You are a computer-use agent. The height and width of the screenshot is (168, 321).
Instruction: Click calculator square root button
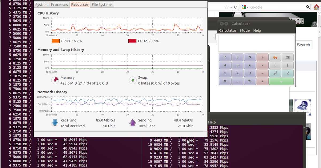[x=288, y=73]
